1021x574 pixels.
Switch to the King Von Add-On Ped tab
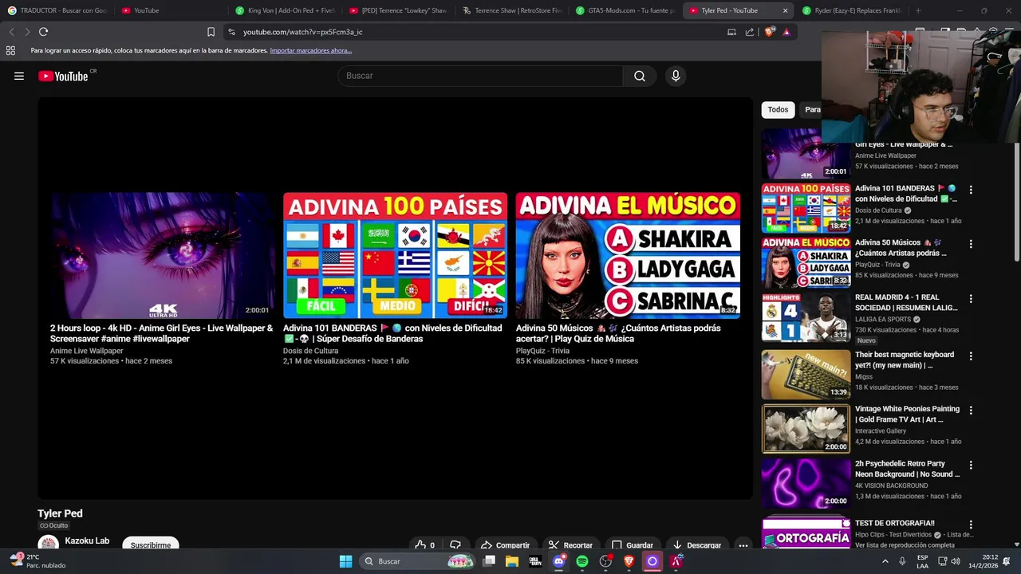pos(286,10)
